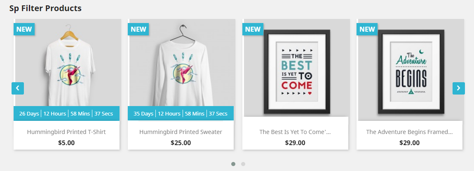Click NEW badge on Hummingbird T-Shirt
The width and height of the screenshot is (474, 171).
tap(24, 29)
